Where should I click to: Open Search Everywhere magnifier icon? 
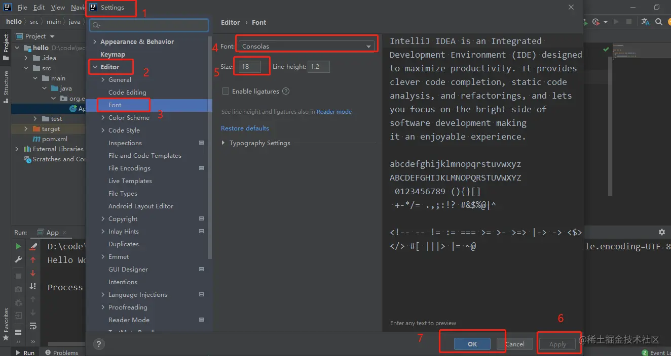[659, 22]
